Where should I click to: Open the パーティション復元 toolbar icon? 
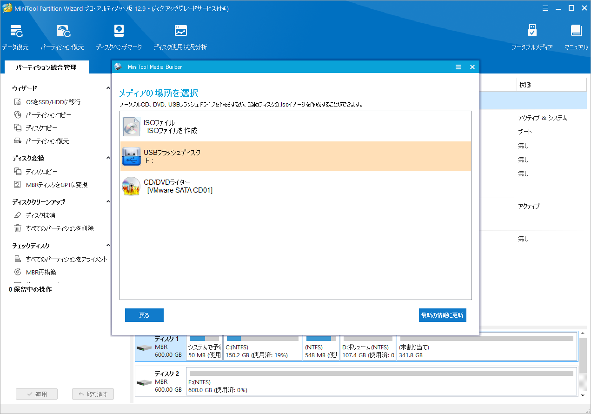[63, 31]
